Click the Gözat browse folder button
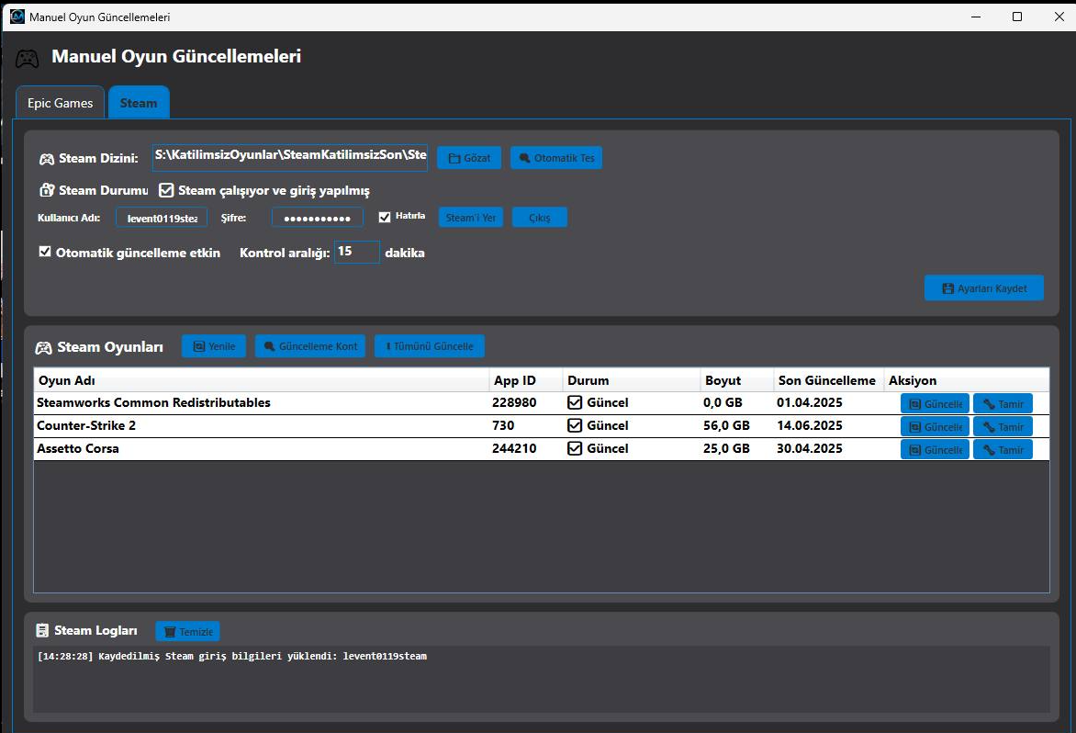Viewport: 1076px width, 733px height. 469,158
